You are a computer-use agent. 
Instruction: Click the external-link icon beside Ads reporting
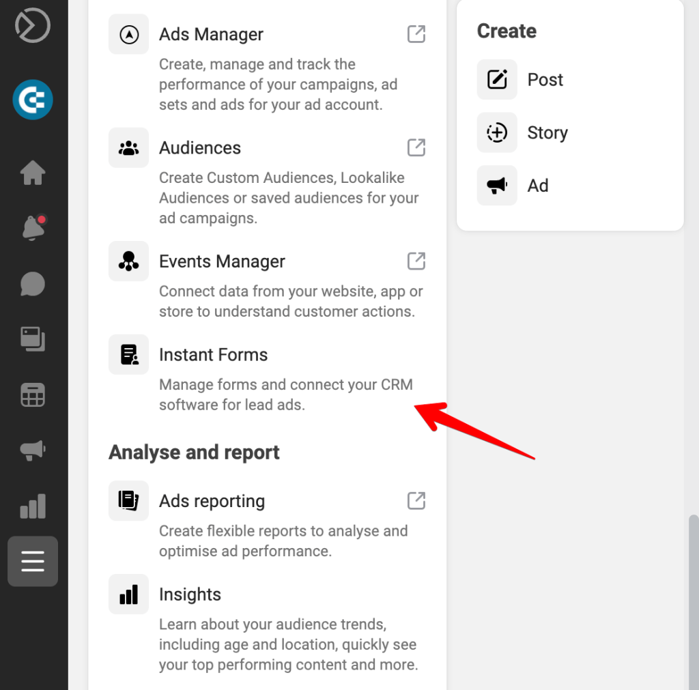point(416,500)
